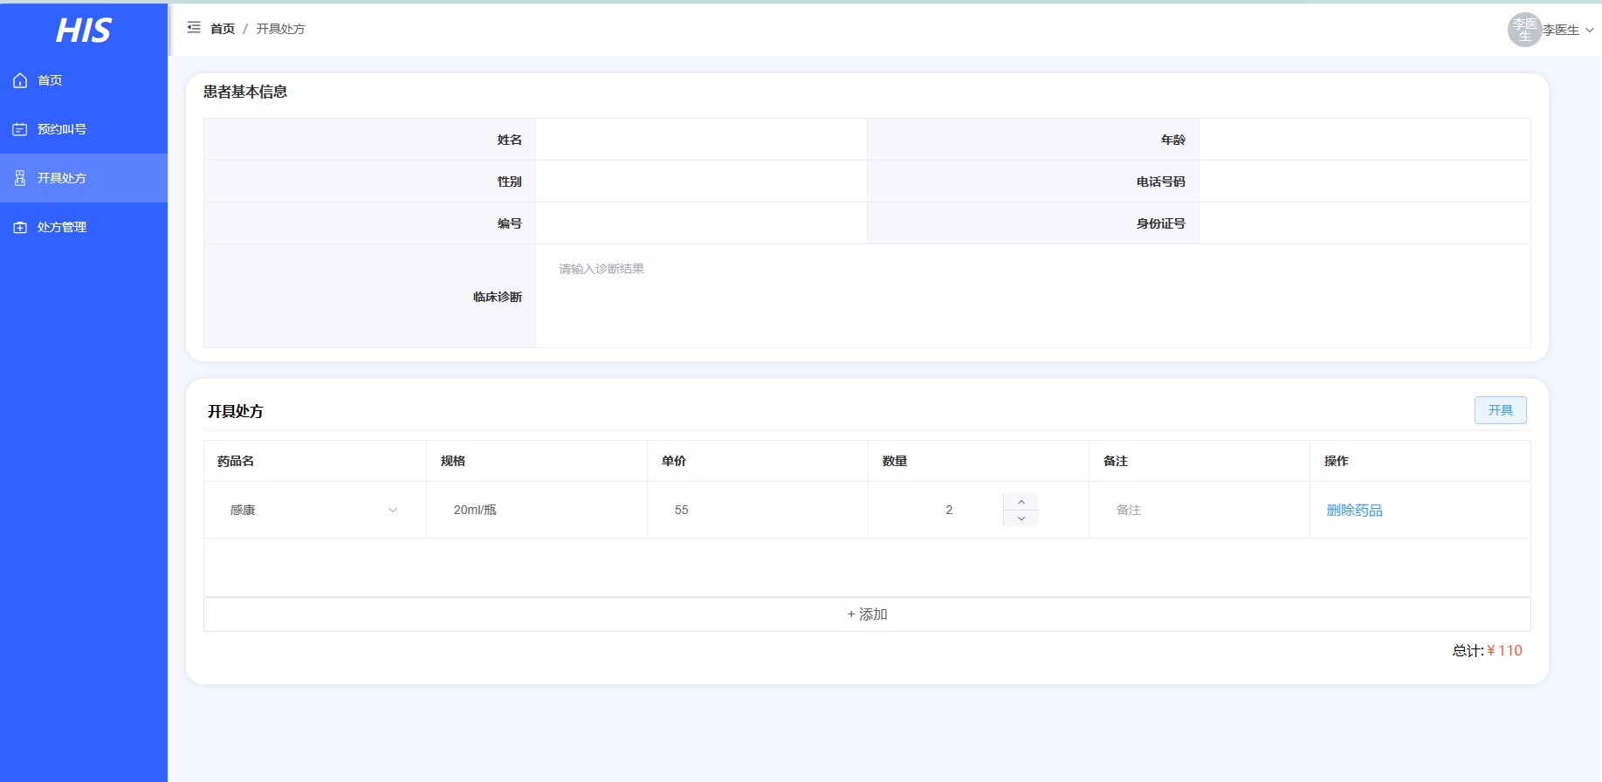The width and height of the screenshot is (1602, 782).
Task: Click the 规格 field 20ml/瓶
Action: pos(537,510)
